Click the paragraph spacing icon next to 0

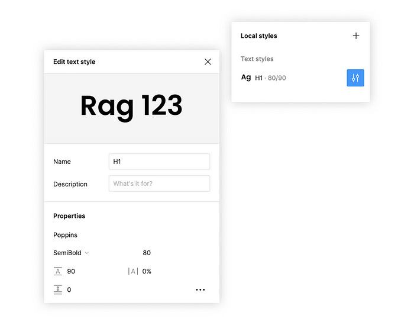[x=58, y=289]
